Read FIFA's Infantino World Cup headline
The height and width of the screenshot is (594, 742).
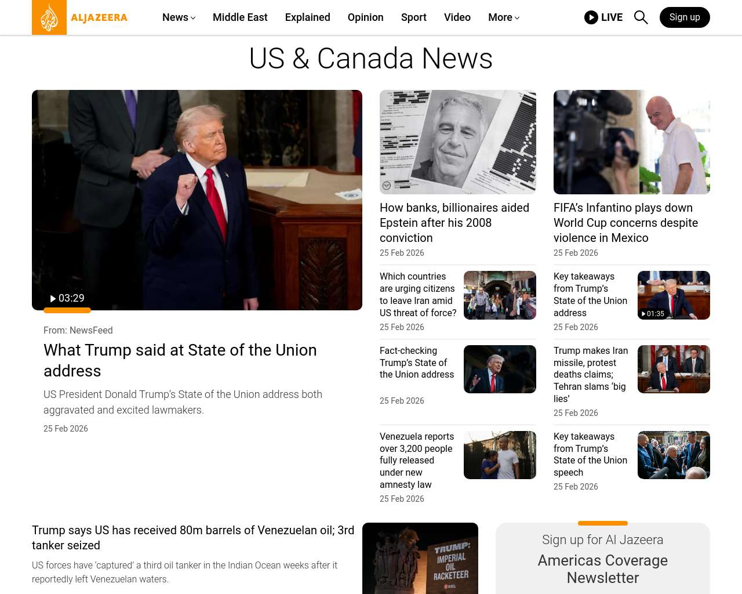(x=625, y=223)
